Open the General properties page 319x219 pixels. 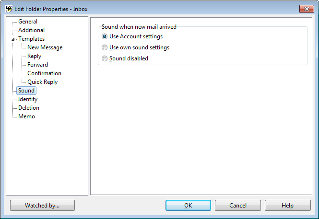click(28, 22)
